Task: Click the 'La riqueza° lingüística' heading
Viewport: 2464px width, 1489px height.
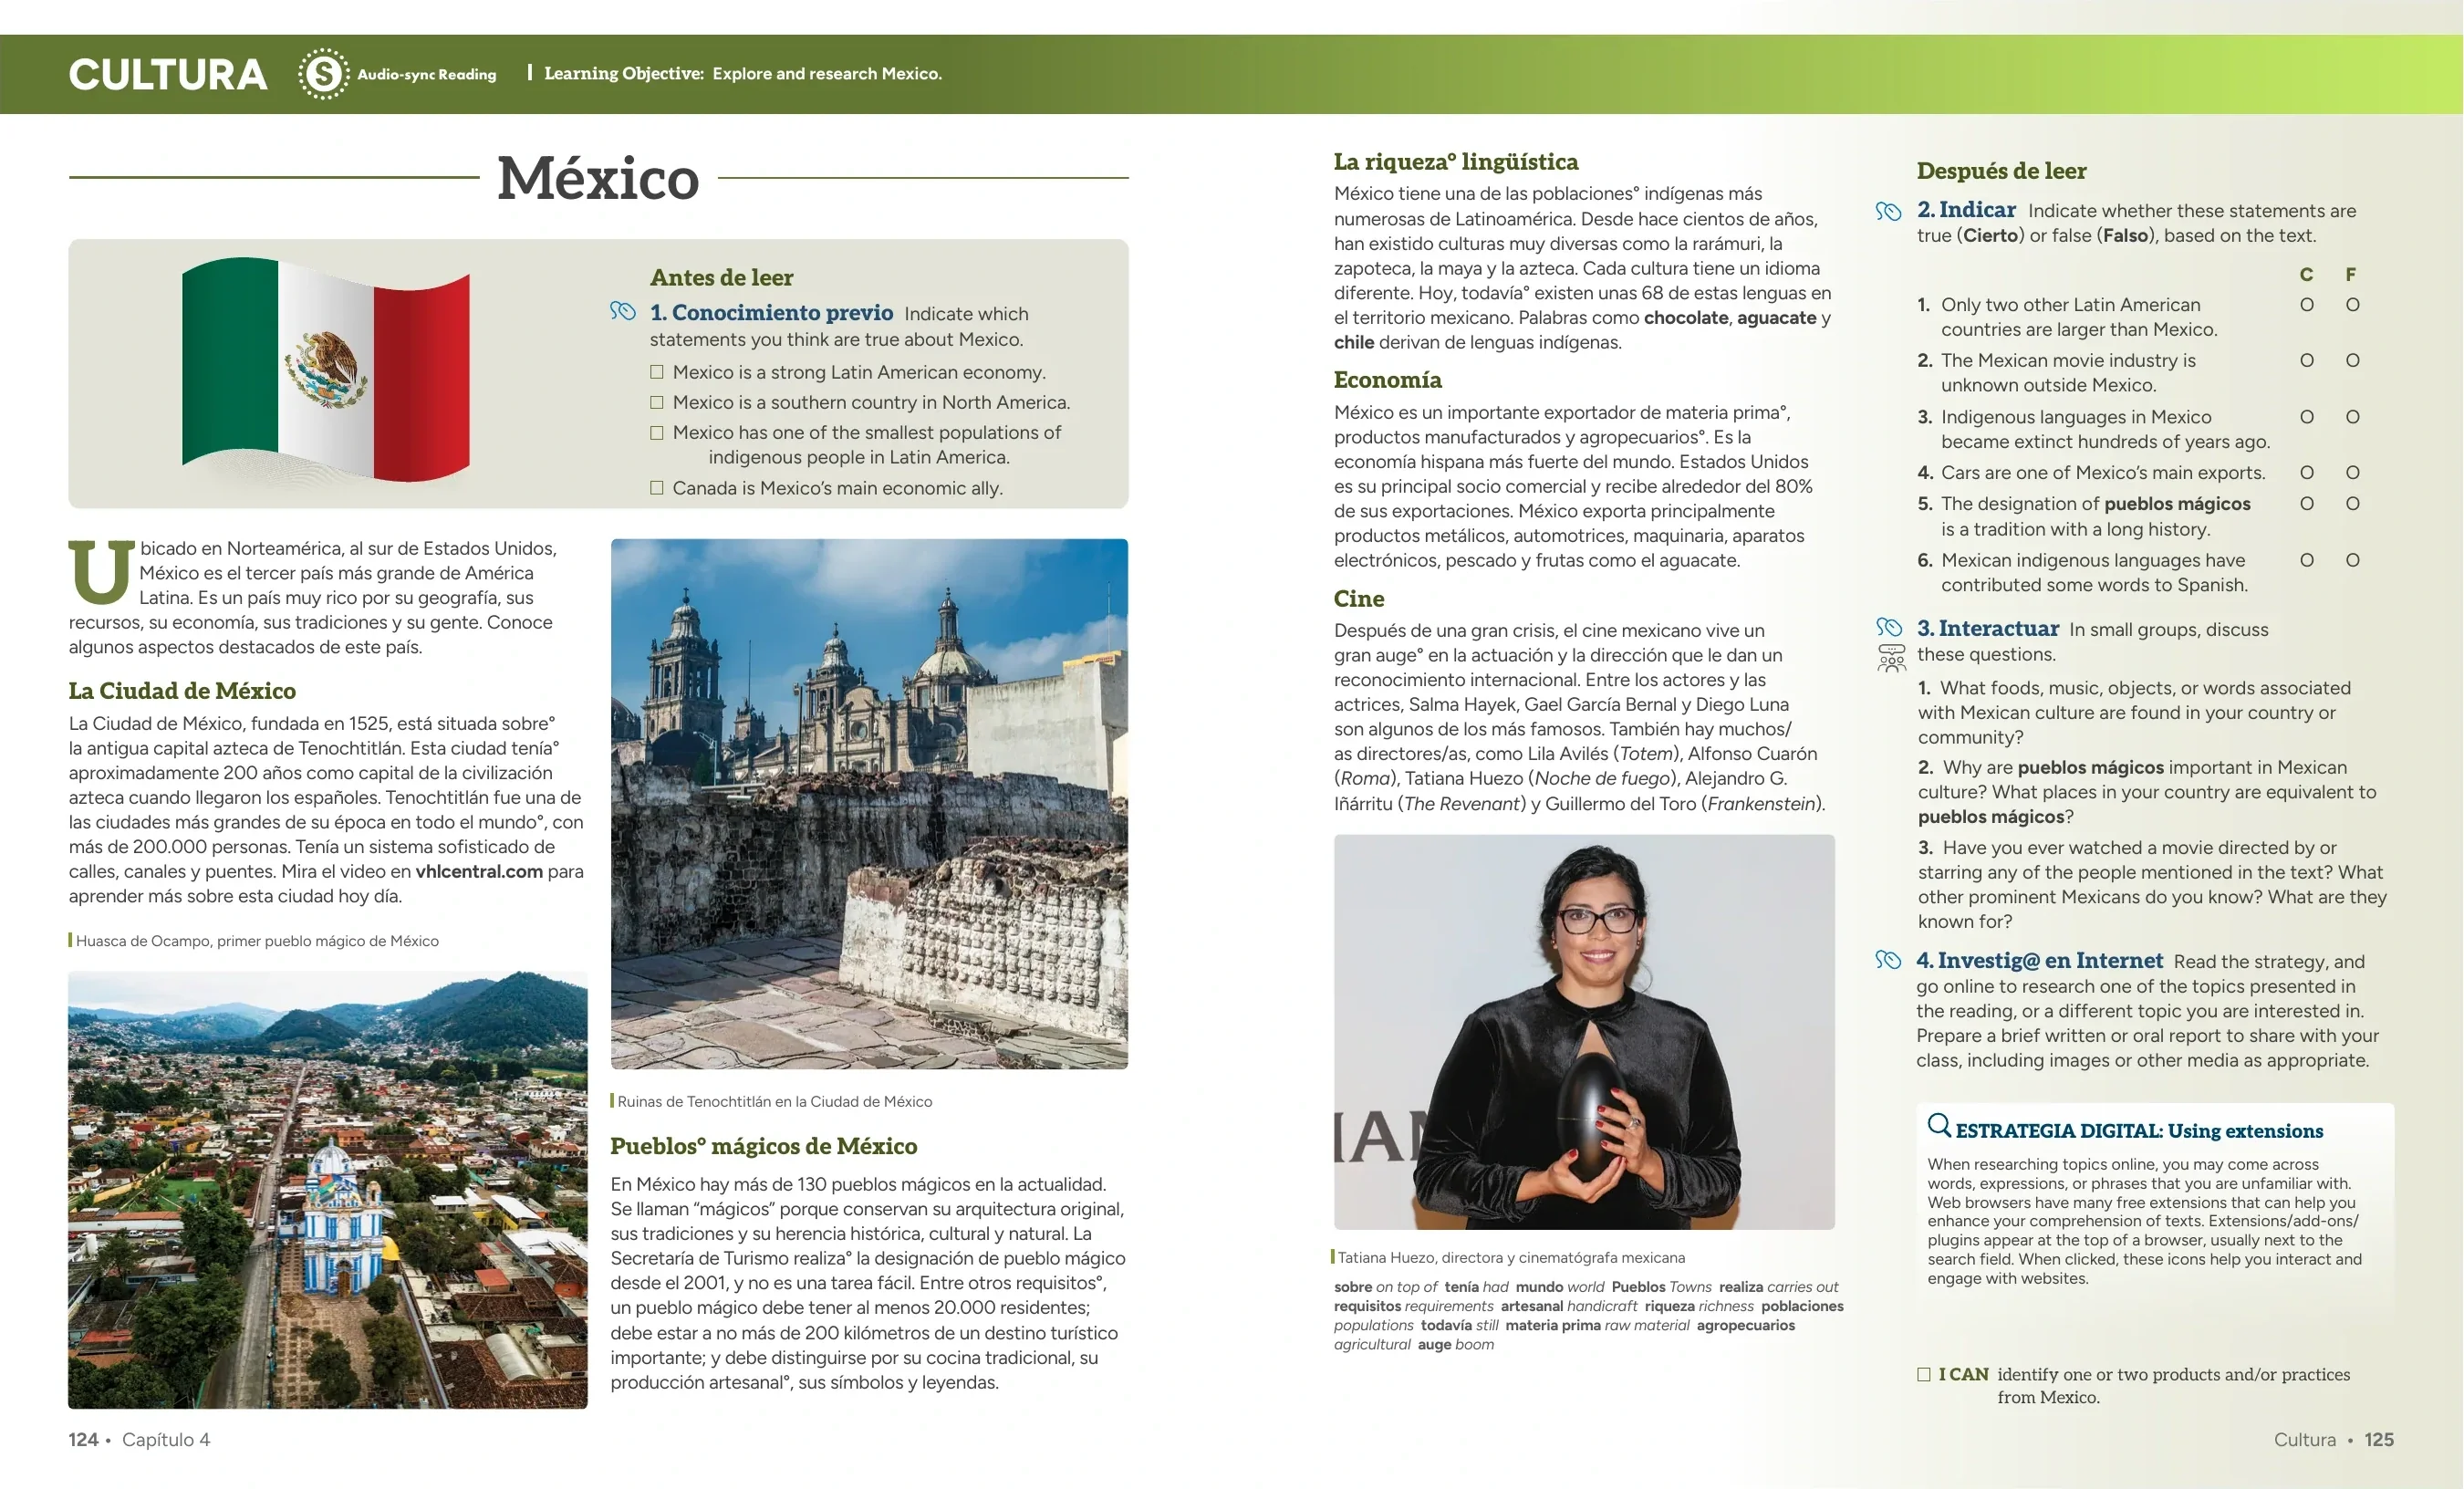Action: (x=1456, y=162)
